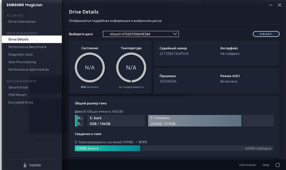Select the F: Помойка volume bar
Image resolution: width=286 pixels, height=170 pixels.
[194, 121]
